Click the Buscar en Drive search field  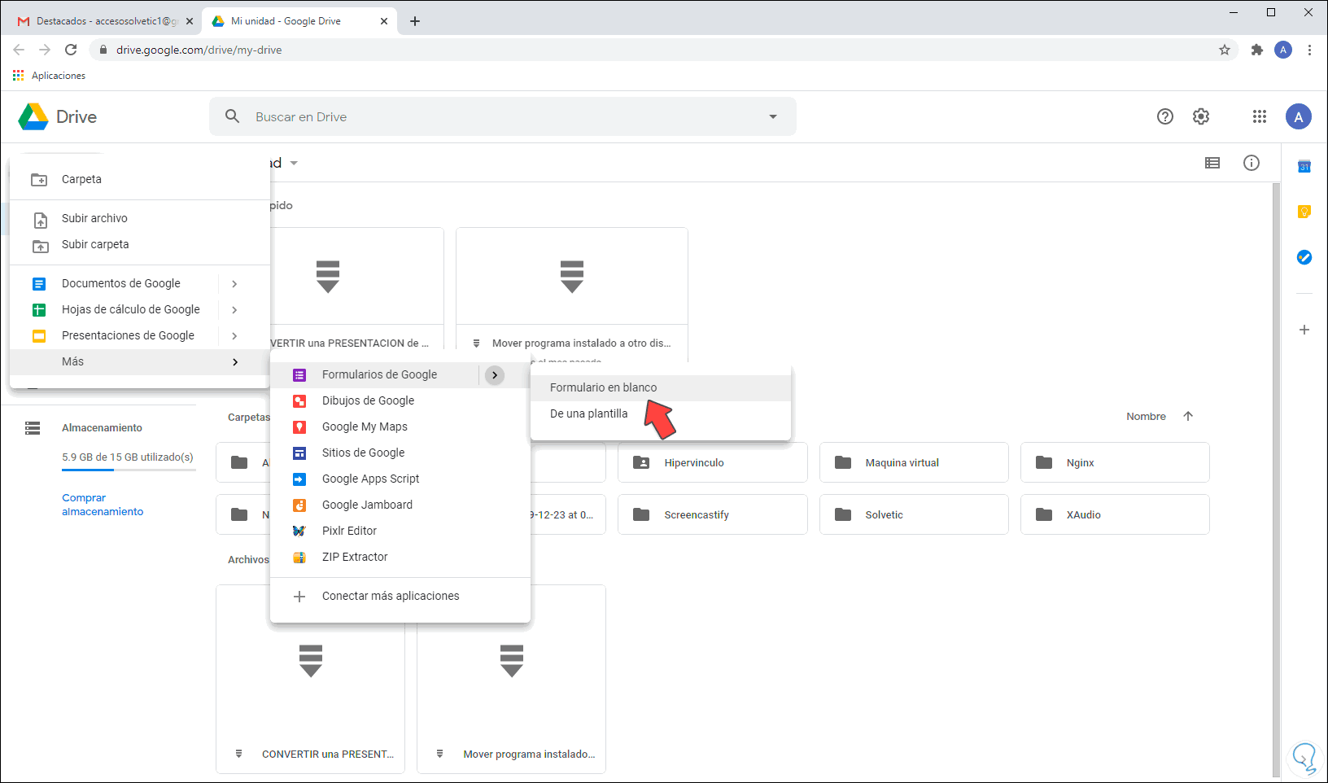pyautogui.click(x=503, y=116)
